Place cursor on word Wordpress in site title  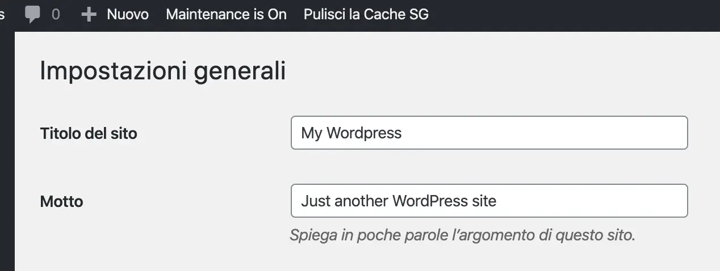(x=364, y=133)
